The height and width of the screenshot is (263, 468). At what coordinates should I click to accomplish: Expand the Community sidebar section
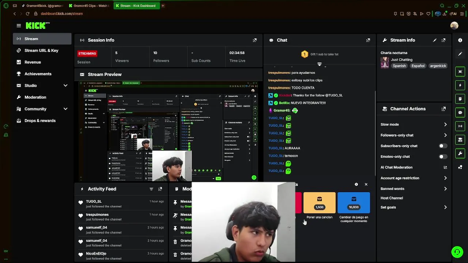click(65, 109)
